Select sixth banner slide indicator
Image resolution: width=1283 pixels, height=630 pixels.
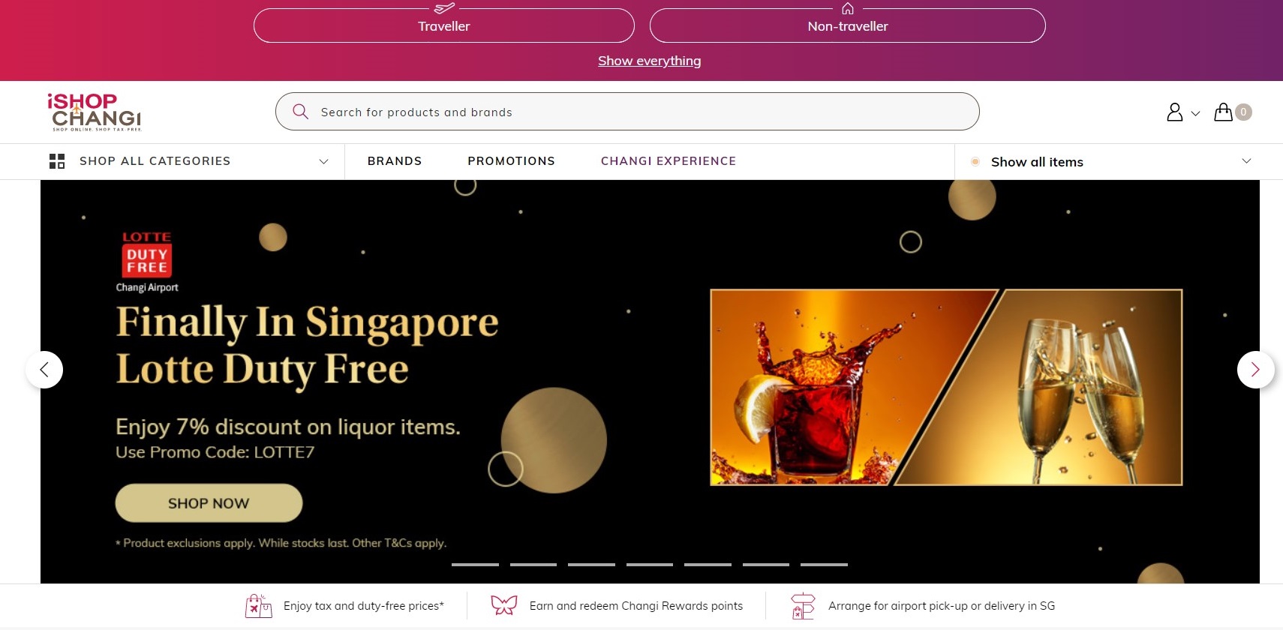[766, 564]
